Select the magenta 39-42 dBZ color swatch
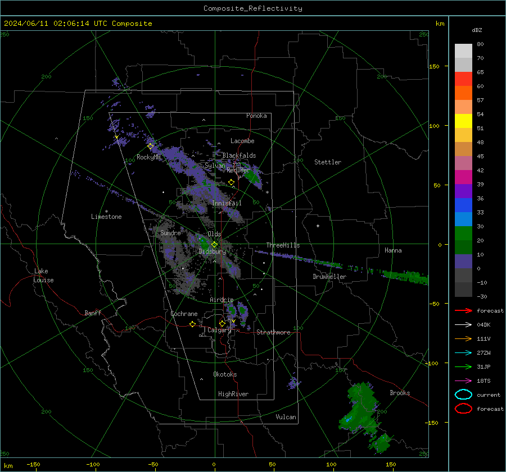 [x=463, y=177]
